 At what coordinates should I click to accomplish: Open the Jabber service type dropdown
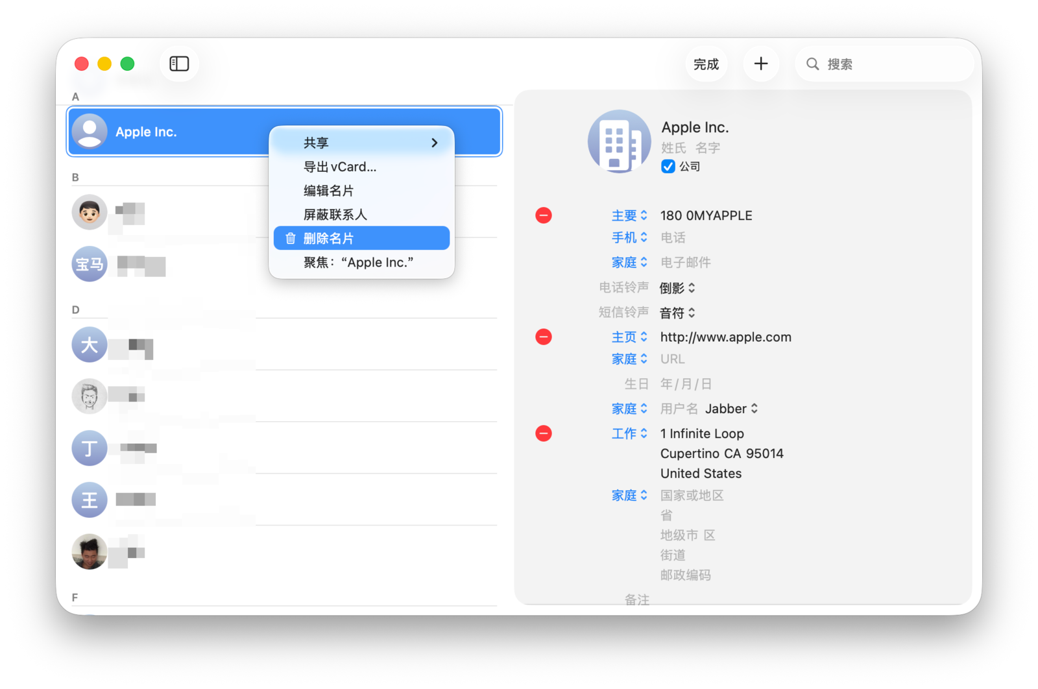(732, 409)
